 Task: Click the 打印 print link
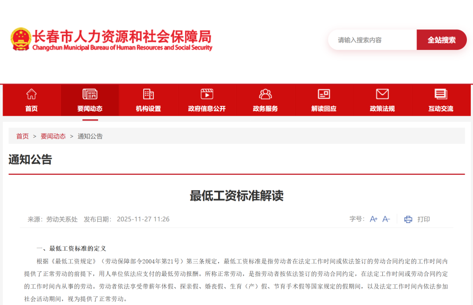tap(424, 219)
